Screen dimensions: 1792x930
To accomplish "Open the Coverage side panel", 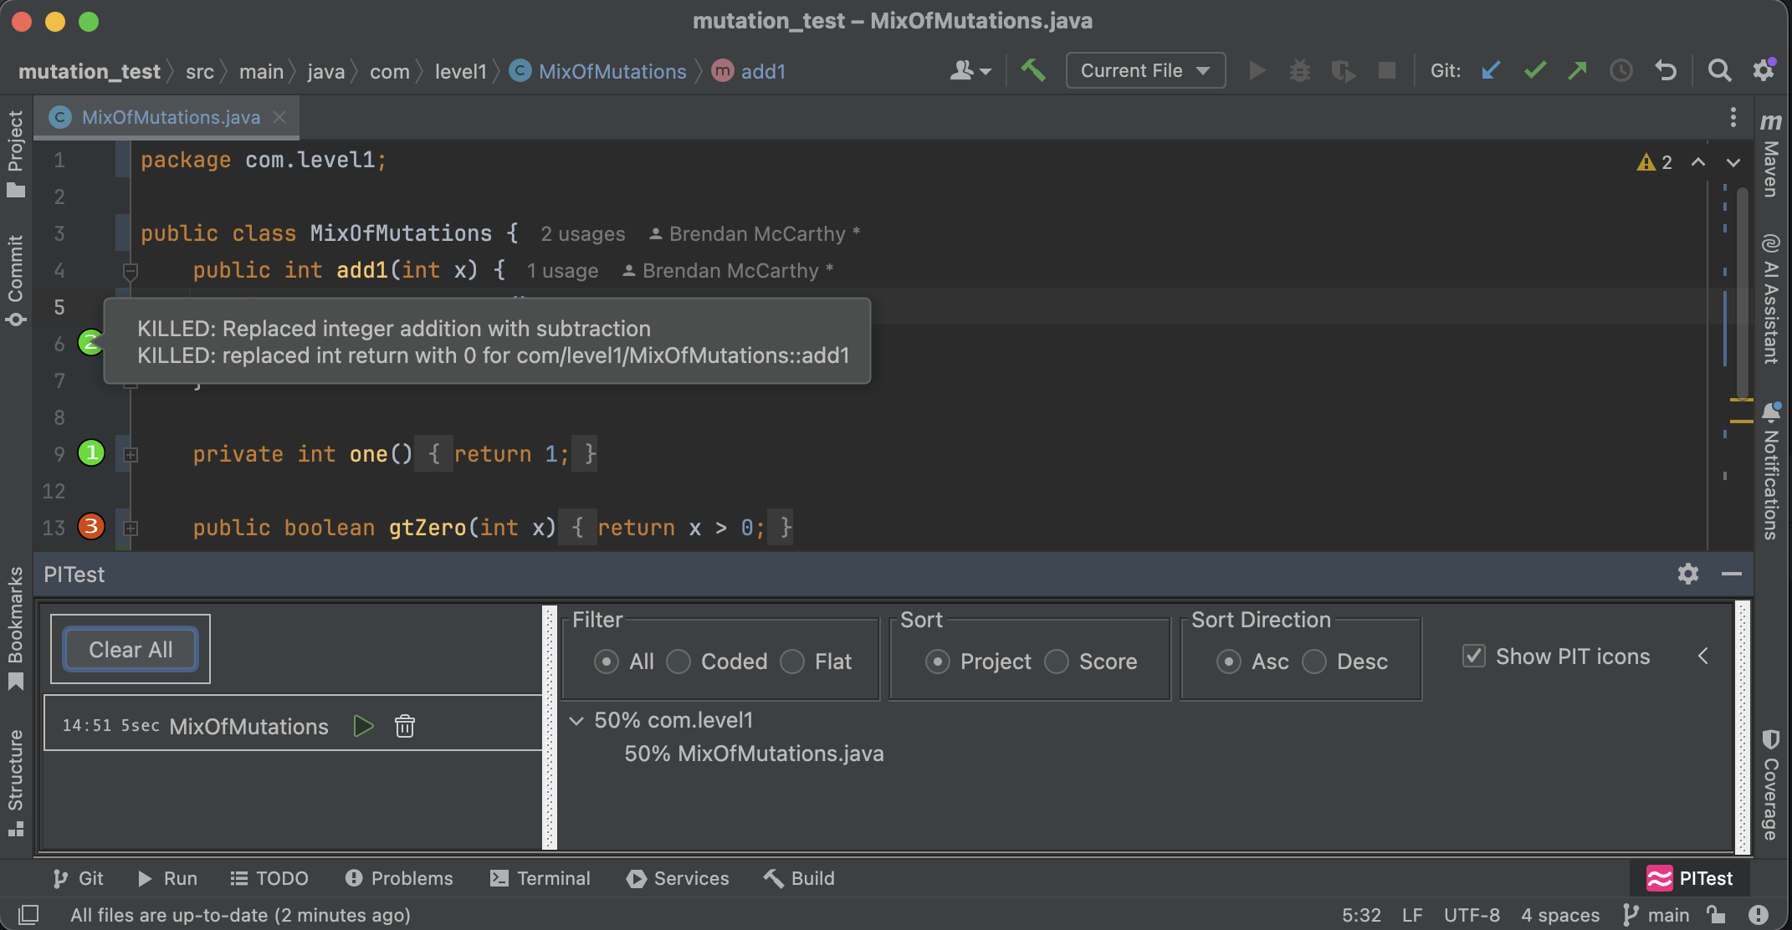I will click(1771, 785).
